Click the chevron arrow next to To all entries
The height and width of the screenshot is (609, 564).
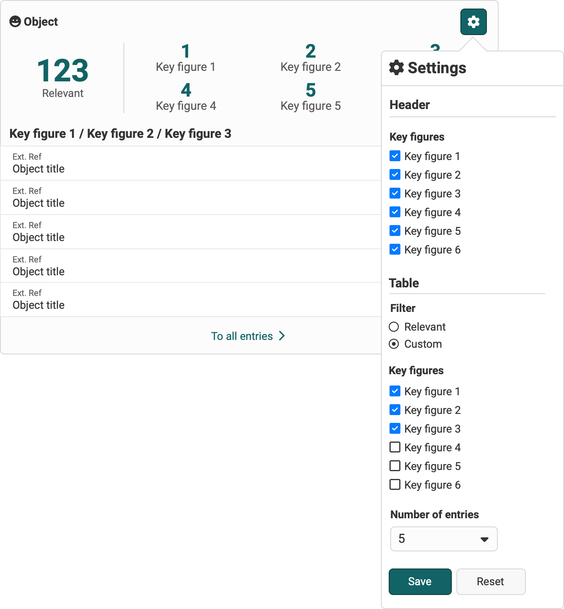(x=282, y=336)
